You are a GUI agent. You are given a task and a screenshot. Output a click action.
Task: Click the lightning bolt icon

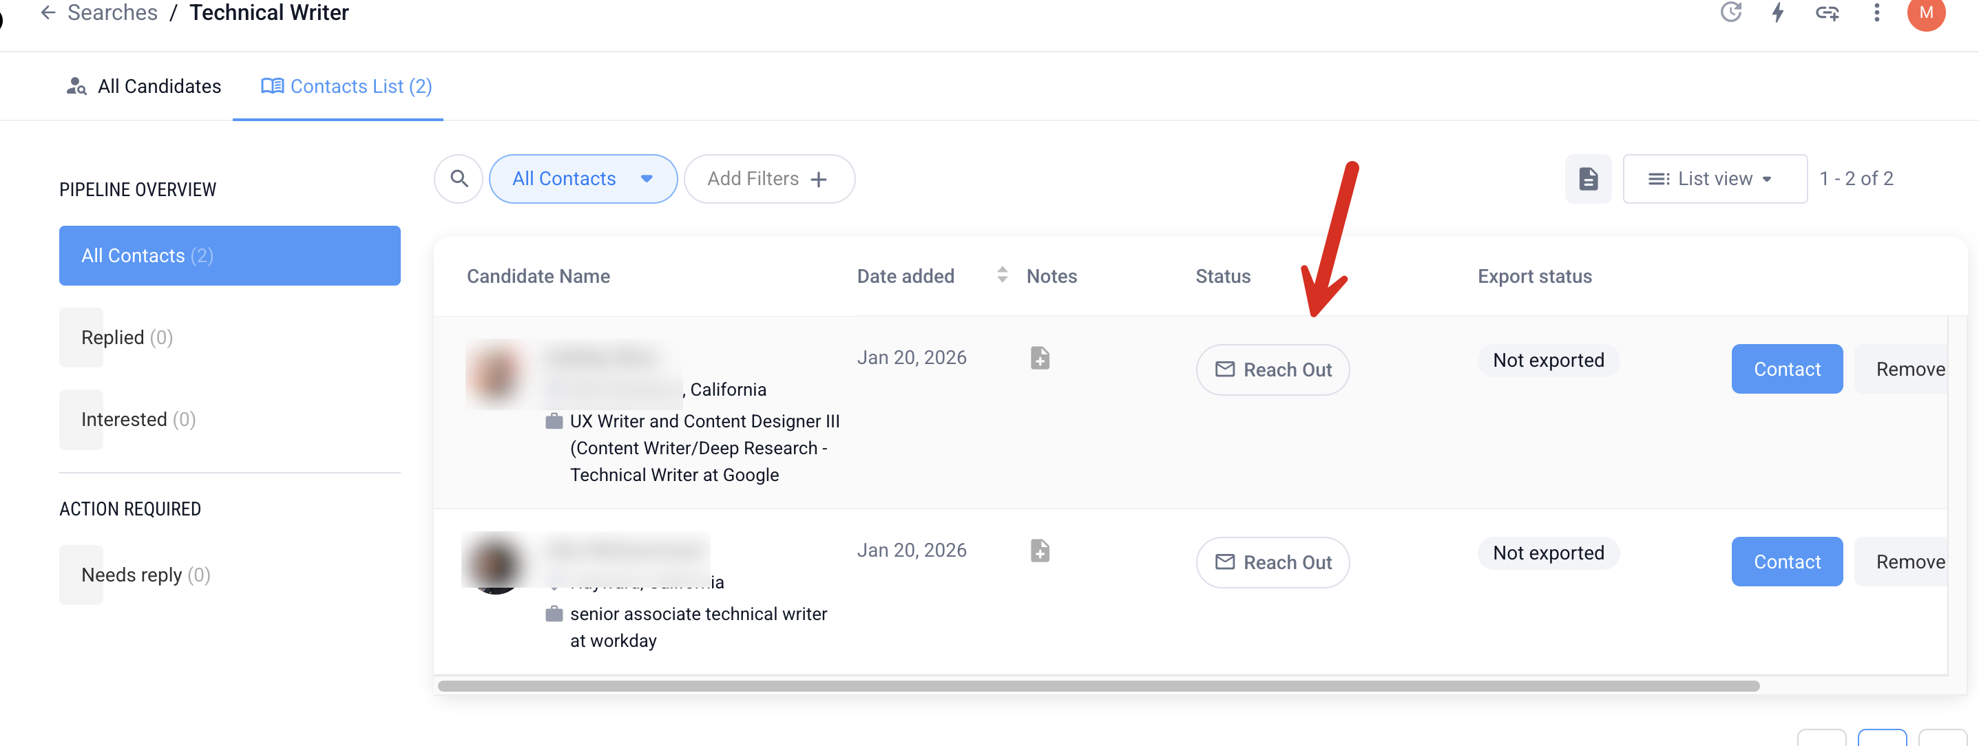click(1778, 12)
